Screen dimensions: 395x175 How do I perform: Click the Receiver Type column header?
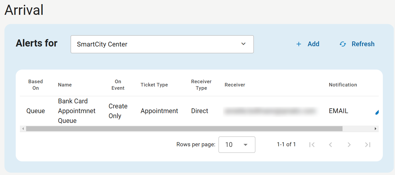point(201,85)
